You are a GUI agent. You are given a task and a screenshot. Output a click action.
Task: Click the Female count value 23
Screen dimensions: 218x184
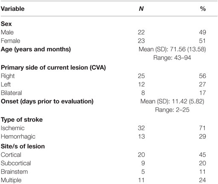coord(141,41)
